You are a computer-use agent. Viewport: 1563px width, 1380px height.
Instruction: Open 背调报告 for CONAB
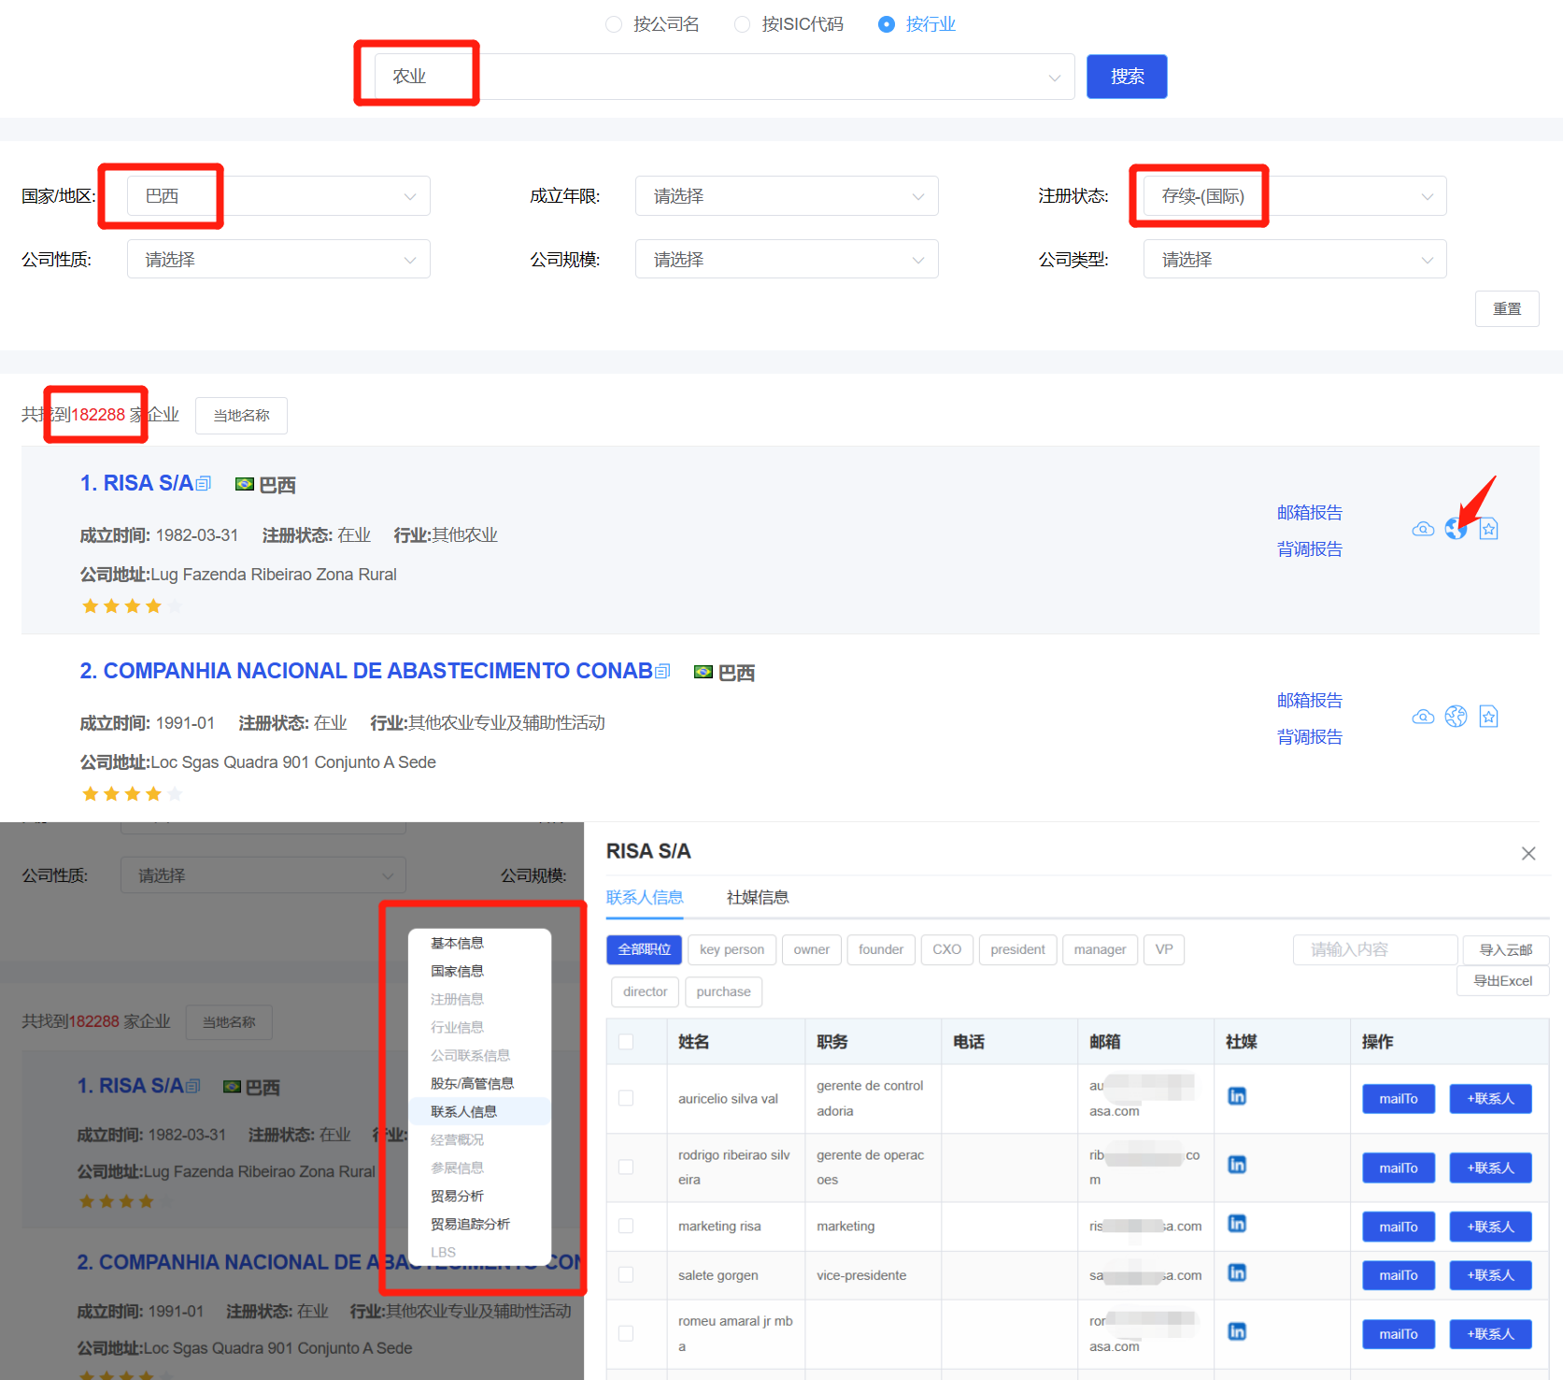point(1310,737)
